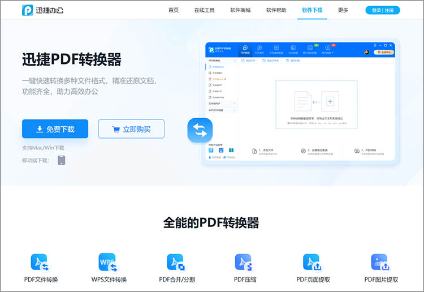
Task: Select the 软件下载 nav tab
Action: tap(312, 10)
